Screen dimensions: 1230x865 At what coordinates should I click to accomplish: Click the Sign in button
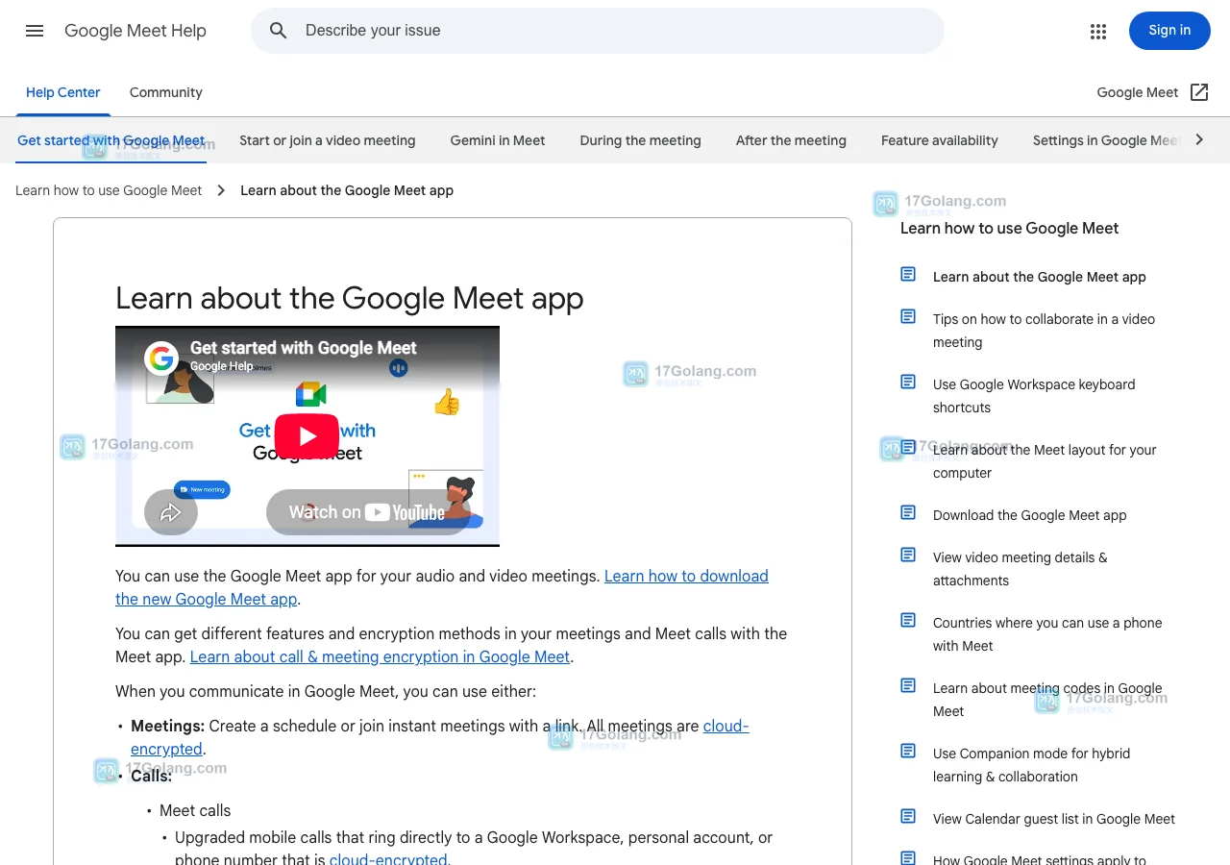tap(1169, 31)
